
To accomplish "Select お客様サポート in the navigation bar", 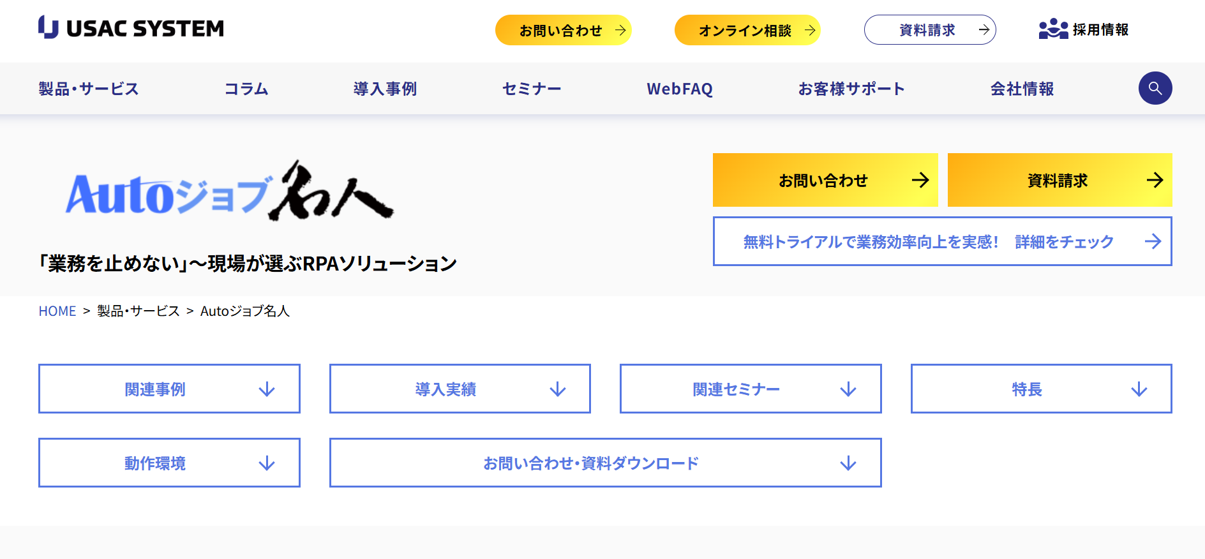I will [851, 89].
